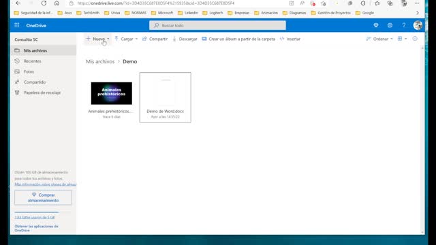Click the Mis archivos breadcrumb link
Viewport: 436px width, 245px height.
click(x=100, y=62)
